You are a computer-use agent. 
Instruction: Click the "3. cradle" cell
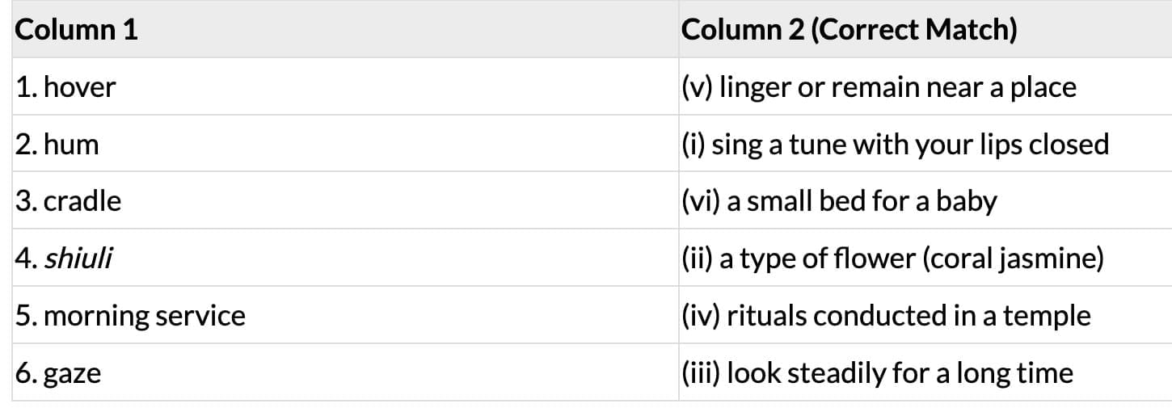(x=68, y=201)
